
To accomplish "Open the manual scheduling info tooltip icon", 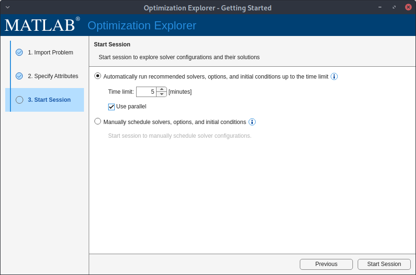I will 252,122.
